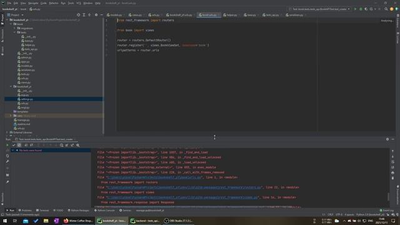Click the pin tab icon in Run left gutter
The width and height of the screenshot is (400, 225).
point(7,182)
